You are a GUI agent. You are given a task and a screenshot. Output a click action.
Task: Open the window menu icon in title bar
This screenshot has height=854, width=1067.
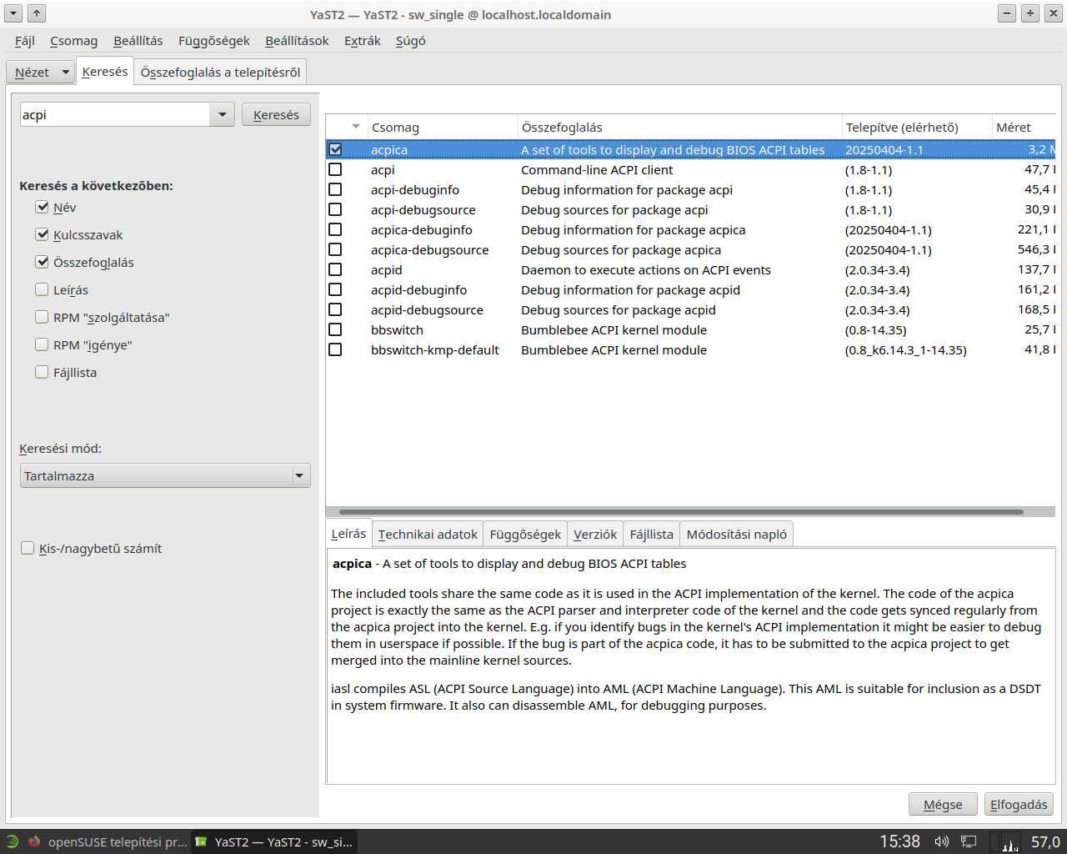(x=13, y=13)
